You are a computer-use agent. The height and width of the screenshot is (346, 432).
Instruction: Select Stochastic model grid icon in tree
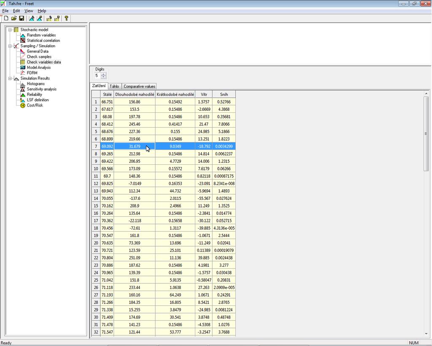tap(16, 30)
